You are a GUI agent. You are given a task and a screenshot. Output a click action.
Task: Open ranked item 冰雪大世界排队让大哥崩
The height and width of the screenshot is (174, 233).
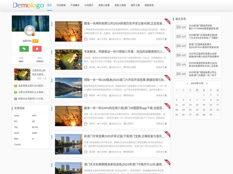pos(32,92)
